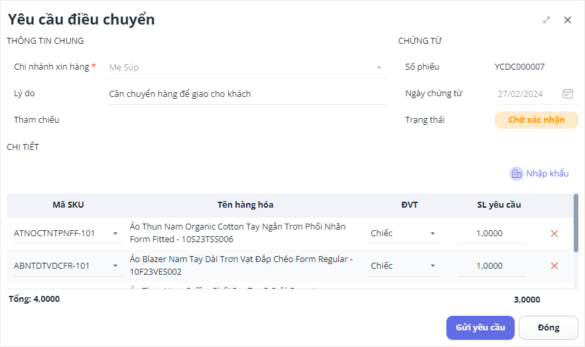Expand ĐVT dropdown in second row
The image size is (585, 347).
(x=433, y=266)
